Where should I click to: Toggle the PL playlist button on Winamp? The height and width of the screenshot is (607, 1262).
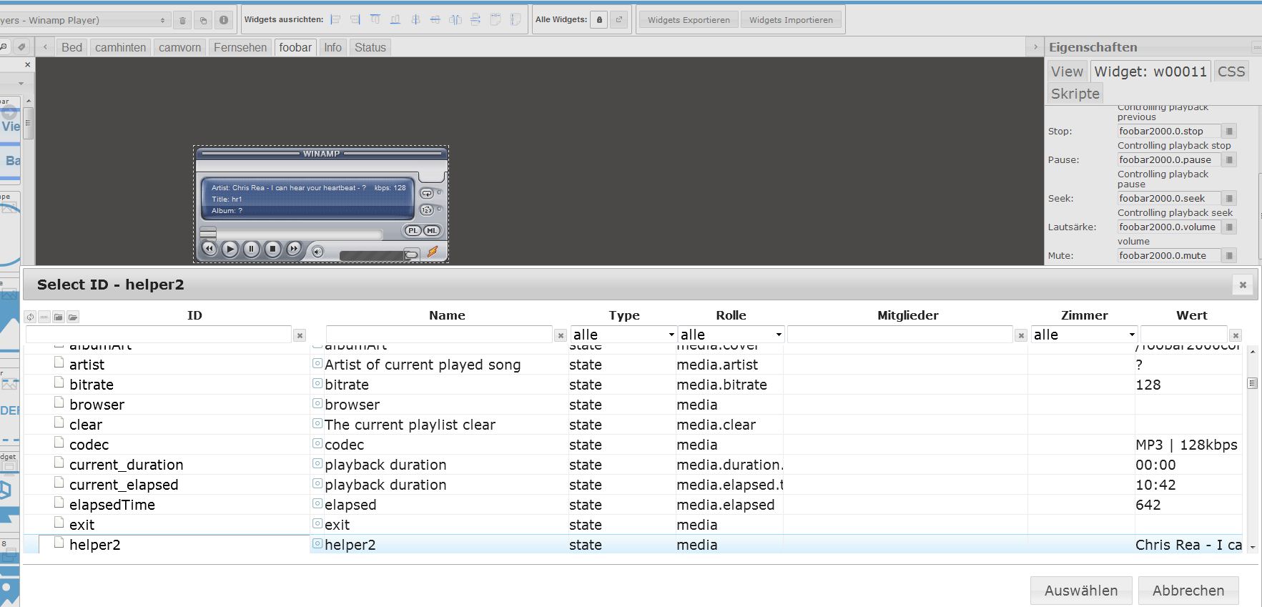click(x=413, y=230)
